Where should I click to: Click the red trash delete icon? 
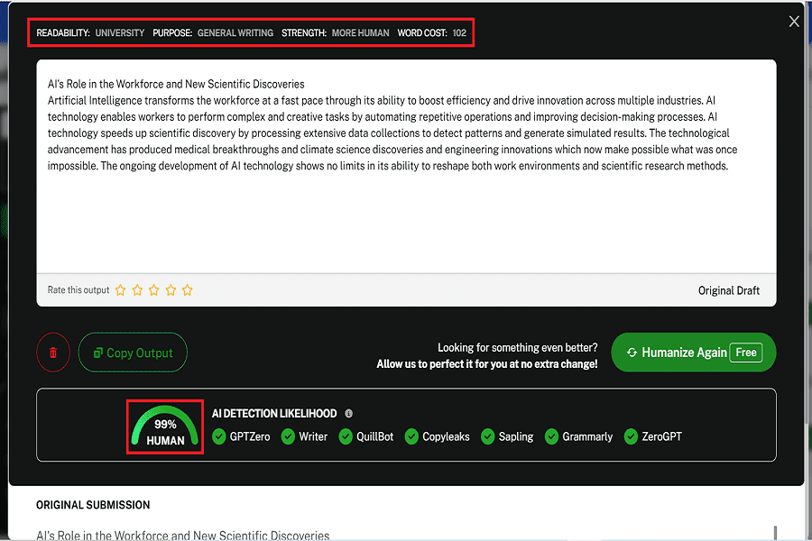[x=53, y=353]
